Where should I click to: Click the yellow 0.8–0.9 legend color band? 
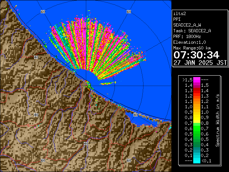[x=196, y=118]
